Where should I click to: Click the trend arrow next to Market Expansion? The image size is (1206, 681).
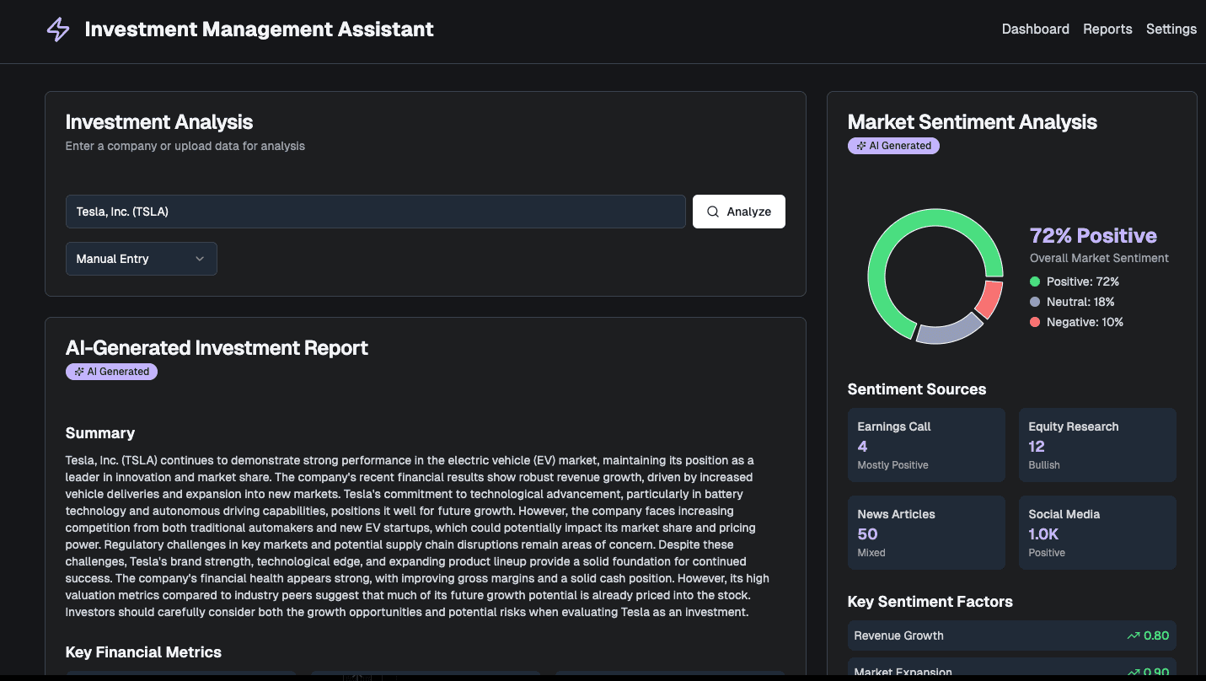click(x=1134, y=671)
